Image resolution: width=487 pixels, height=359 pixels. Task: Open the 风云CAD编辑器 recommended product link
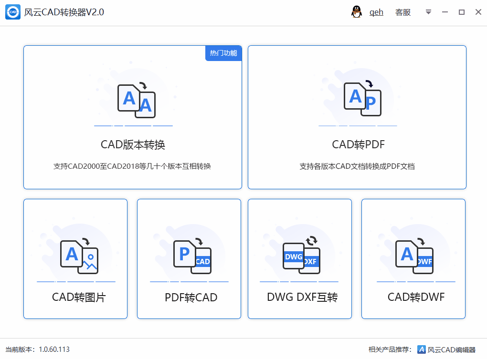(451, 349)
